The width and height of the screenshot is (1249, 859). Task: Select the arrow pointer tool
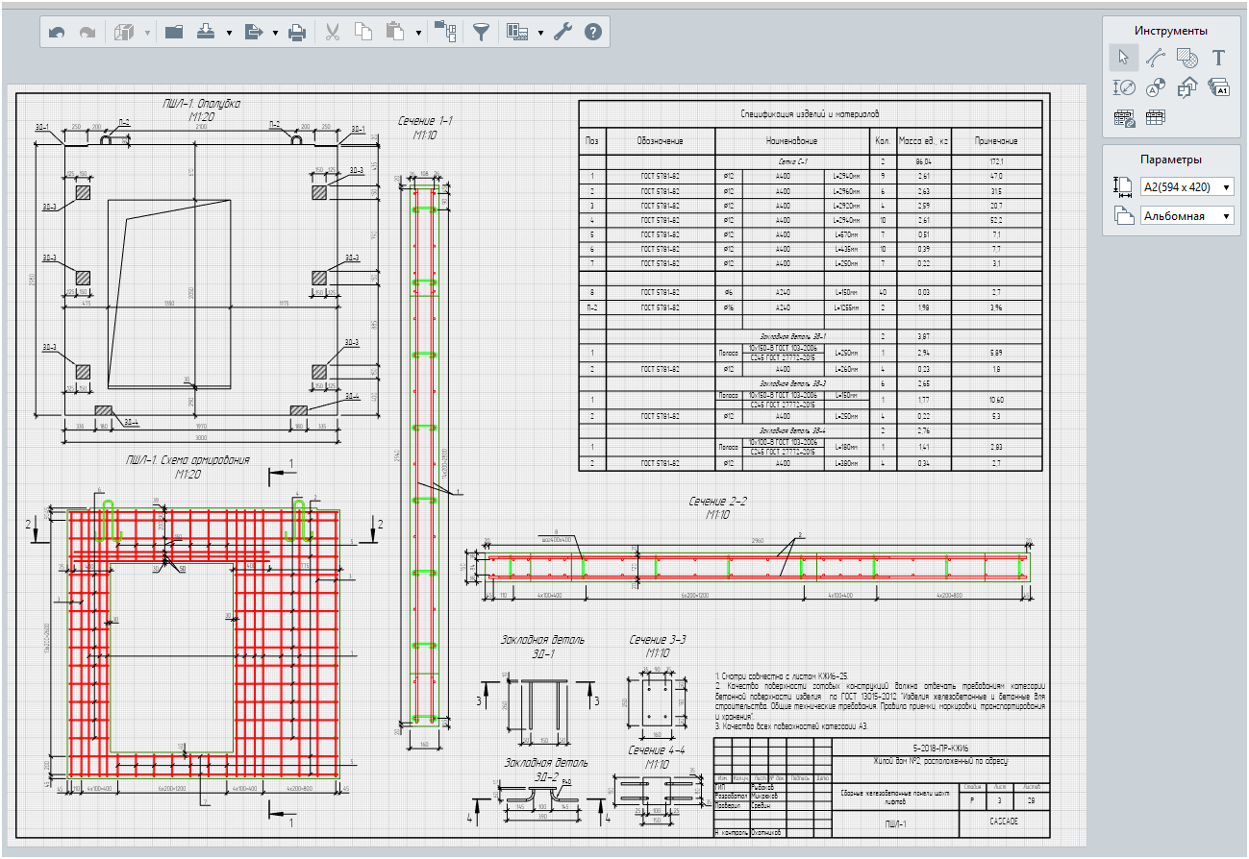pos(1123,58)
